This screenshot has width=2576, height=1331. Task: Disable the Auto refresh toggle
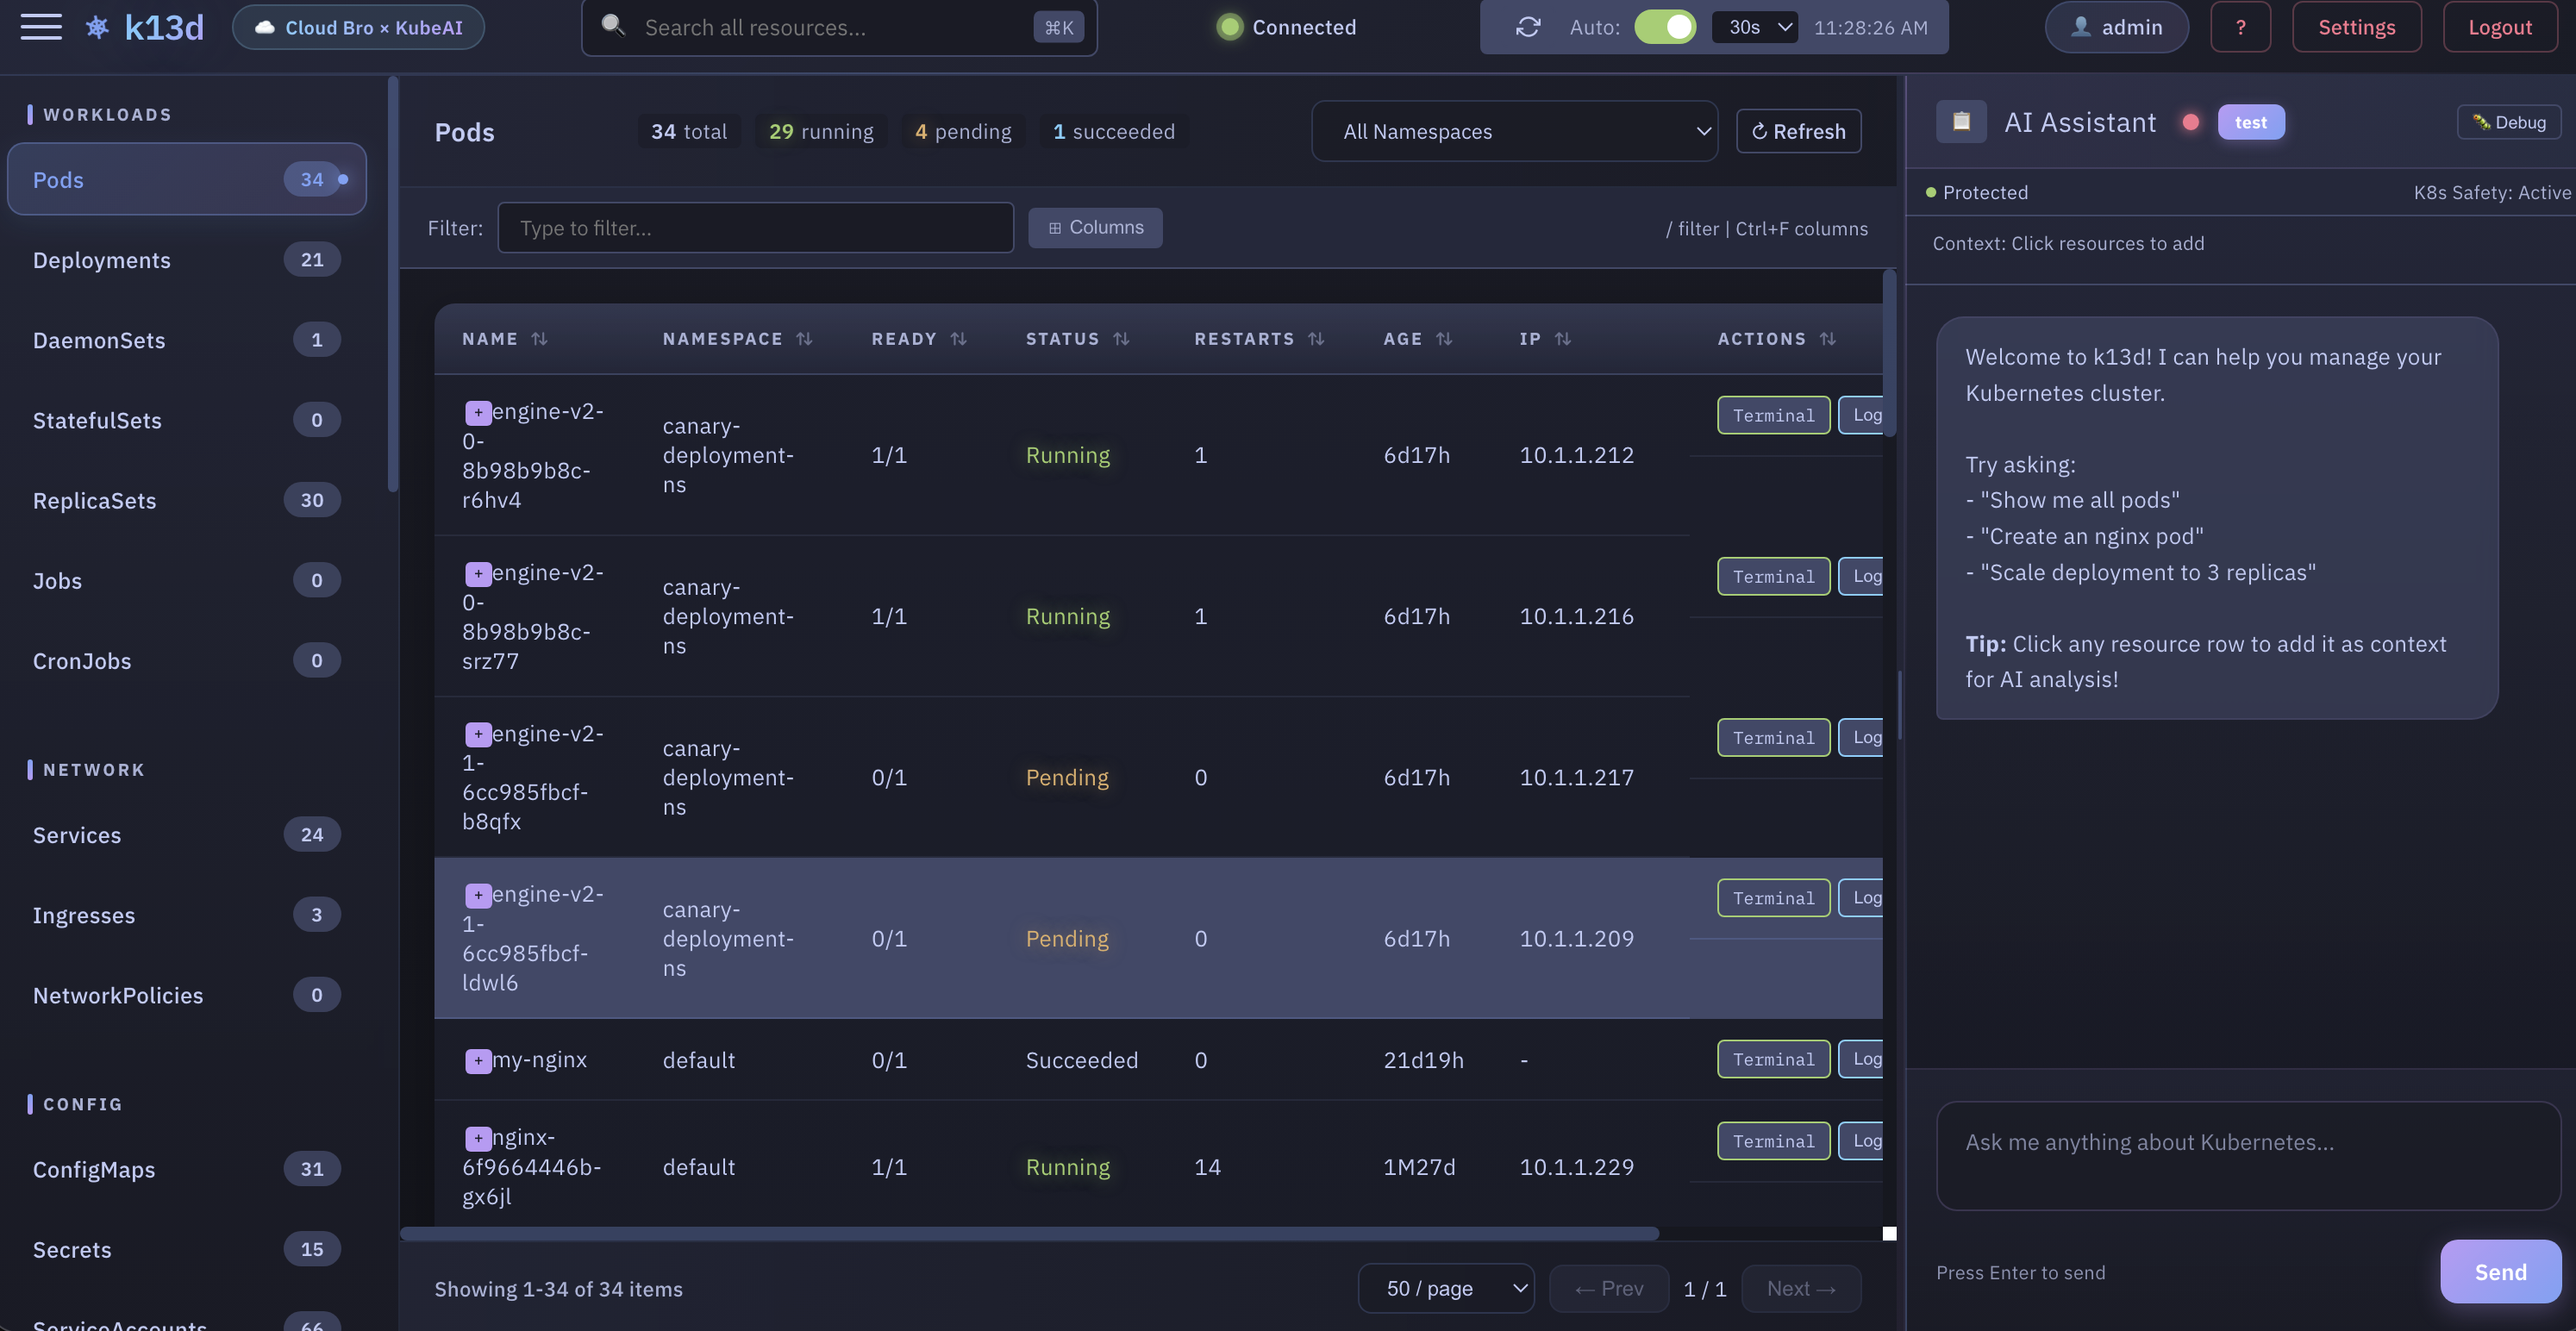click(1664, 27)
